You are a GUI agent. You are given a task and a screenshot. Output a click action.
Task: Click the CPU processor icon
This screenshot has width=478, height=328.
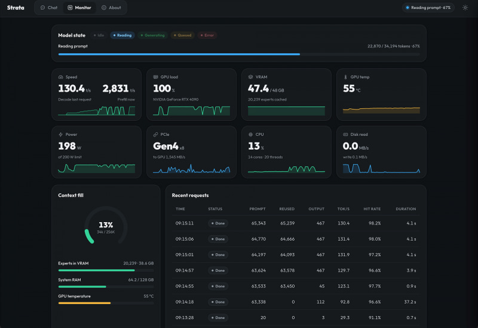(250, 135)
